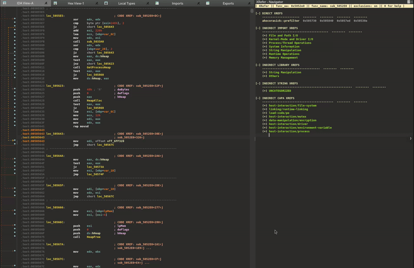
Task: Click the IDA View vertical scrollbar thumb
Action: (252, 11)
